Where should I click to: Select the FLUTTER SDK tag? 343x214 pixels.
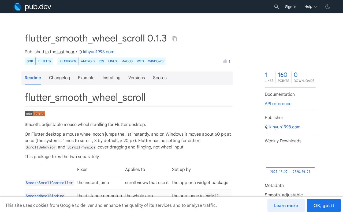[44, 61]
